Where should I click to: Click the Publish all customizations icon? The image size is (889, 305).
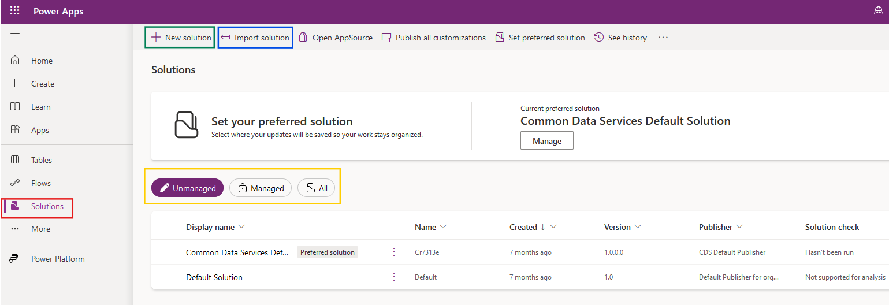pos(386,37)
